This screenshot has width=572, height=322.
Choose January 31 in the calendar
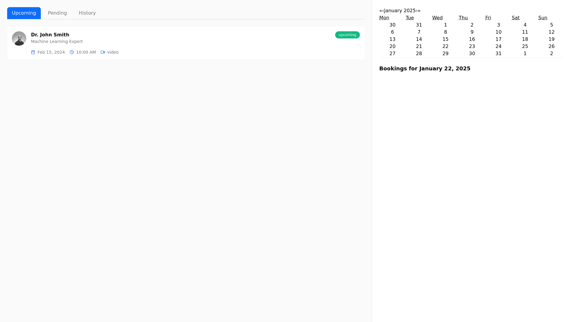coord(498,54)
